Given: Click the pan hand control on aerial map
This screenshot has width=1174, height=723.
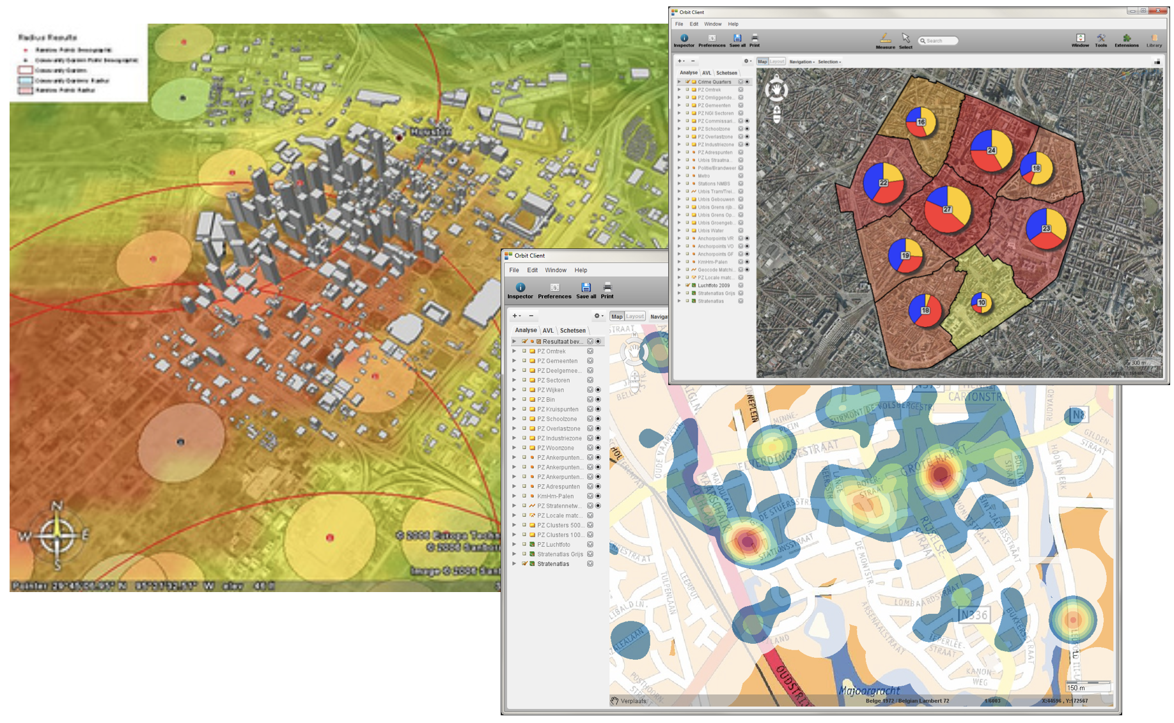Looking at the screenshot, I should [776, 91].
